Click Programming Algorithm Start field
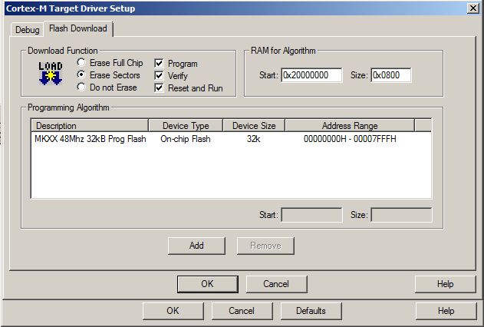Image resolution: width=484 pixels, height=327 pixels. pyautogui.click(x=311, y=215)
